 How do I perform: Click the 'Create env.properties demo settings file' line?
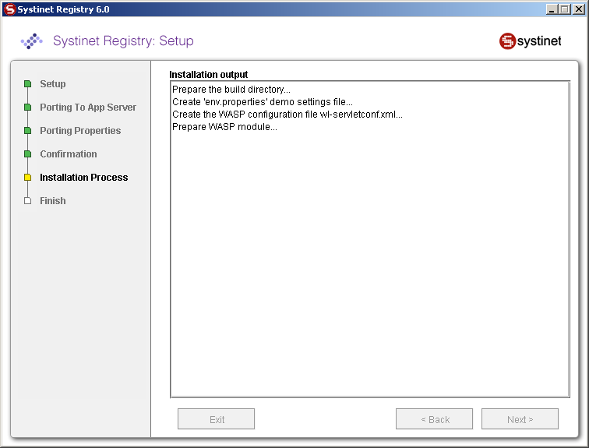click(263, 102)
